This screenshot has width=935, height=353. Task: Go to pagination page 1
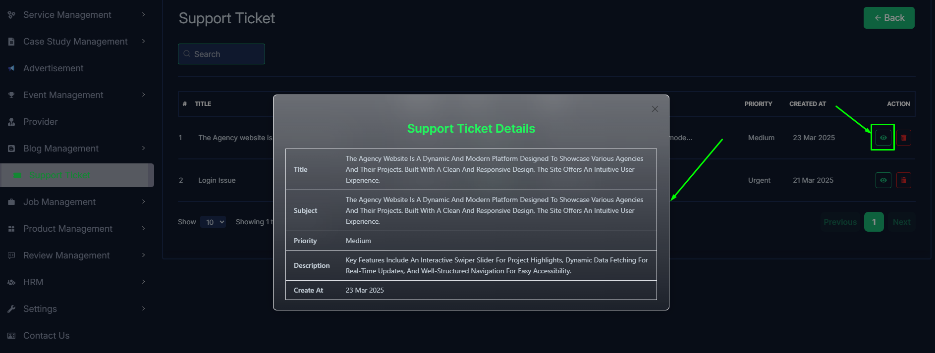874,222
